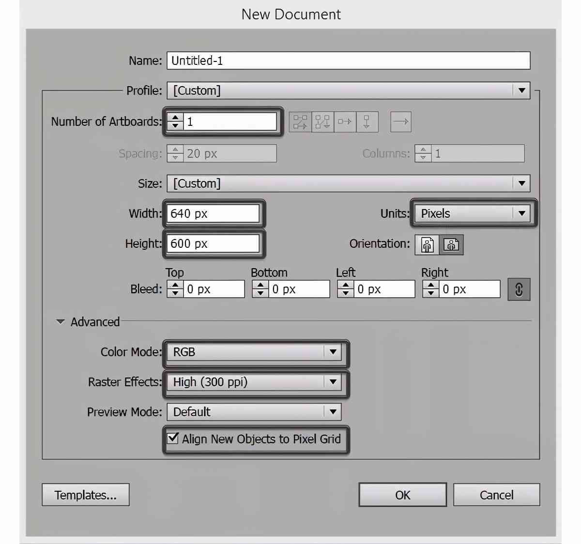Focus the Name field with Untitled-1
The image size is (581, 544).
(x=349, y=60)
